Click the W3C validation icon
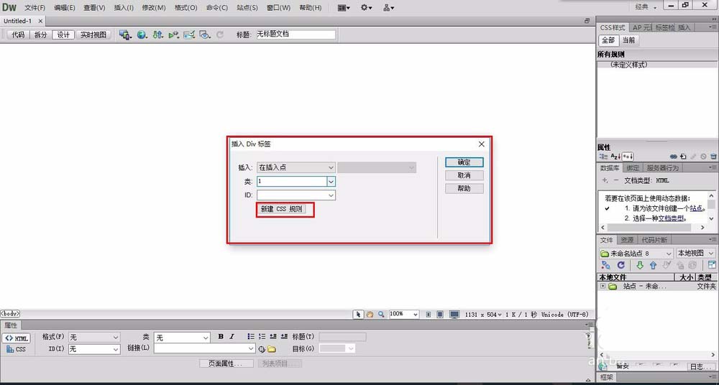The height and width of the screenshot is (385, 719). point(174,34)
